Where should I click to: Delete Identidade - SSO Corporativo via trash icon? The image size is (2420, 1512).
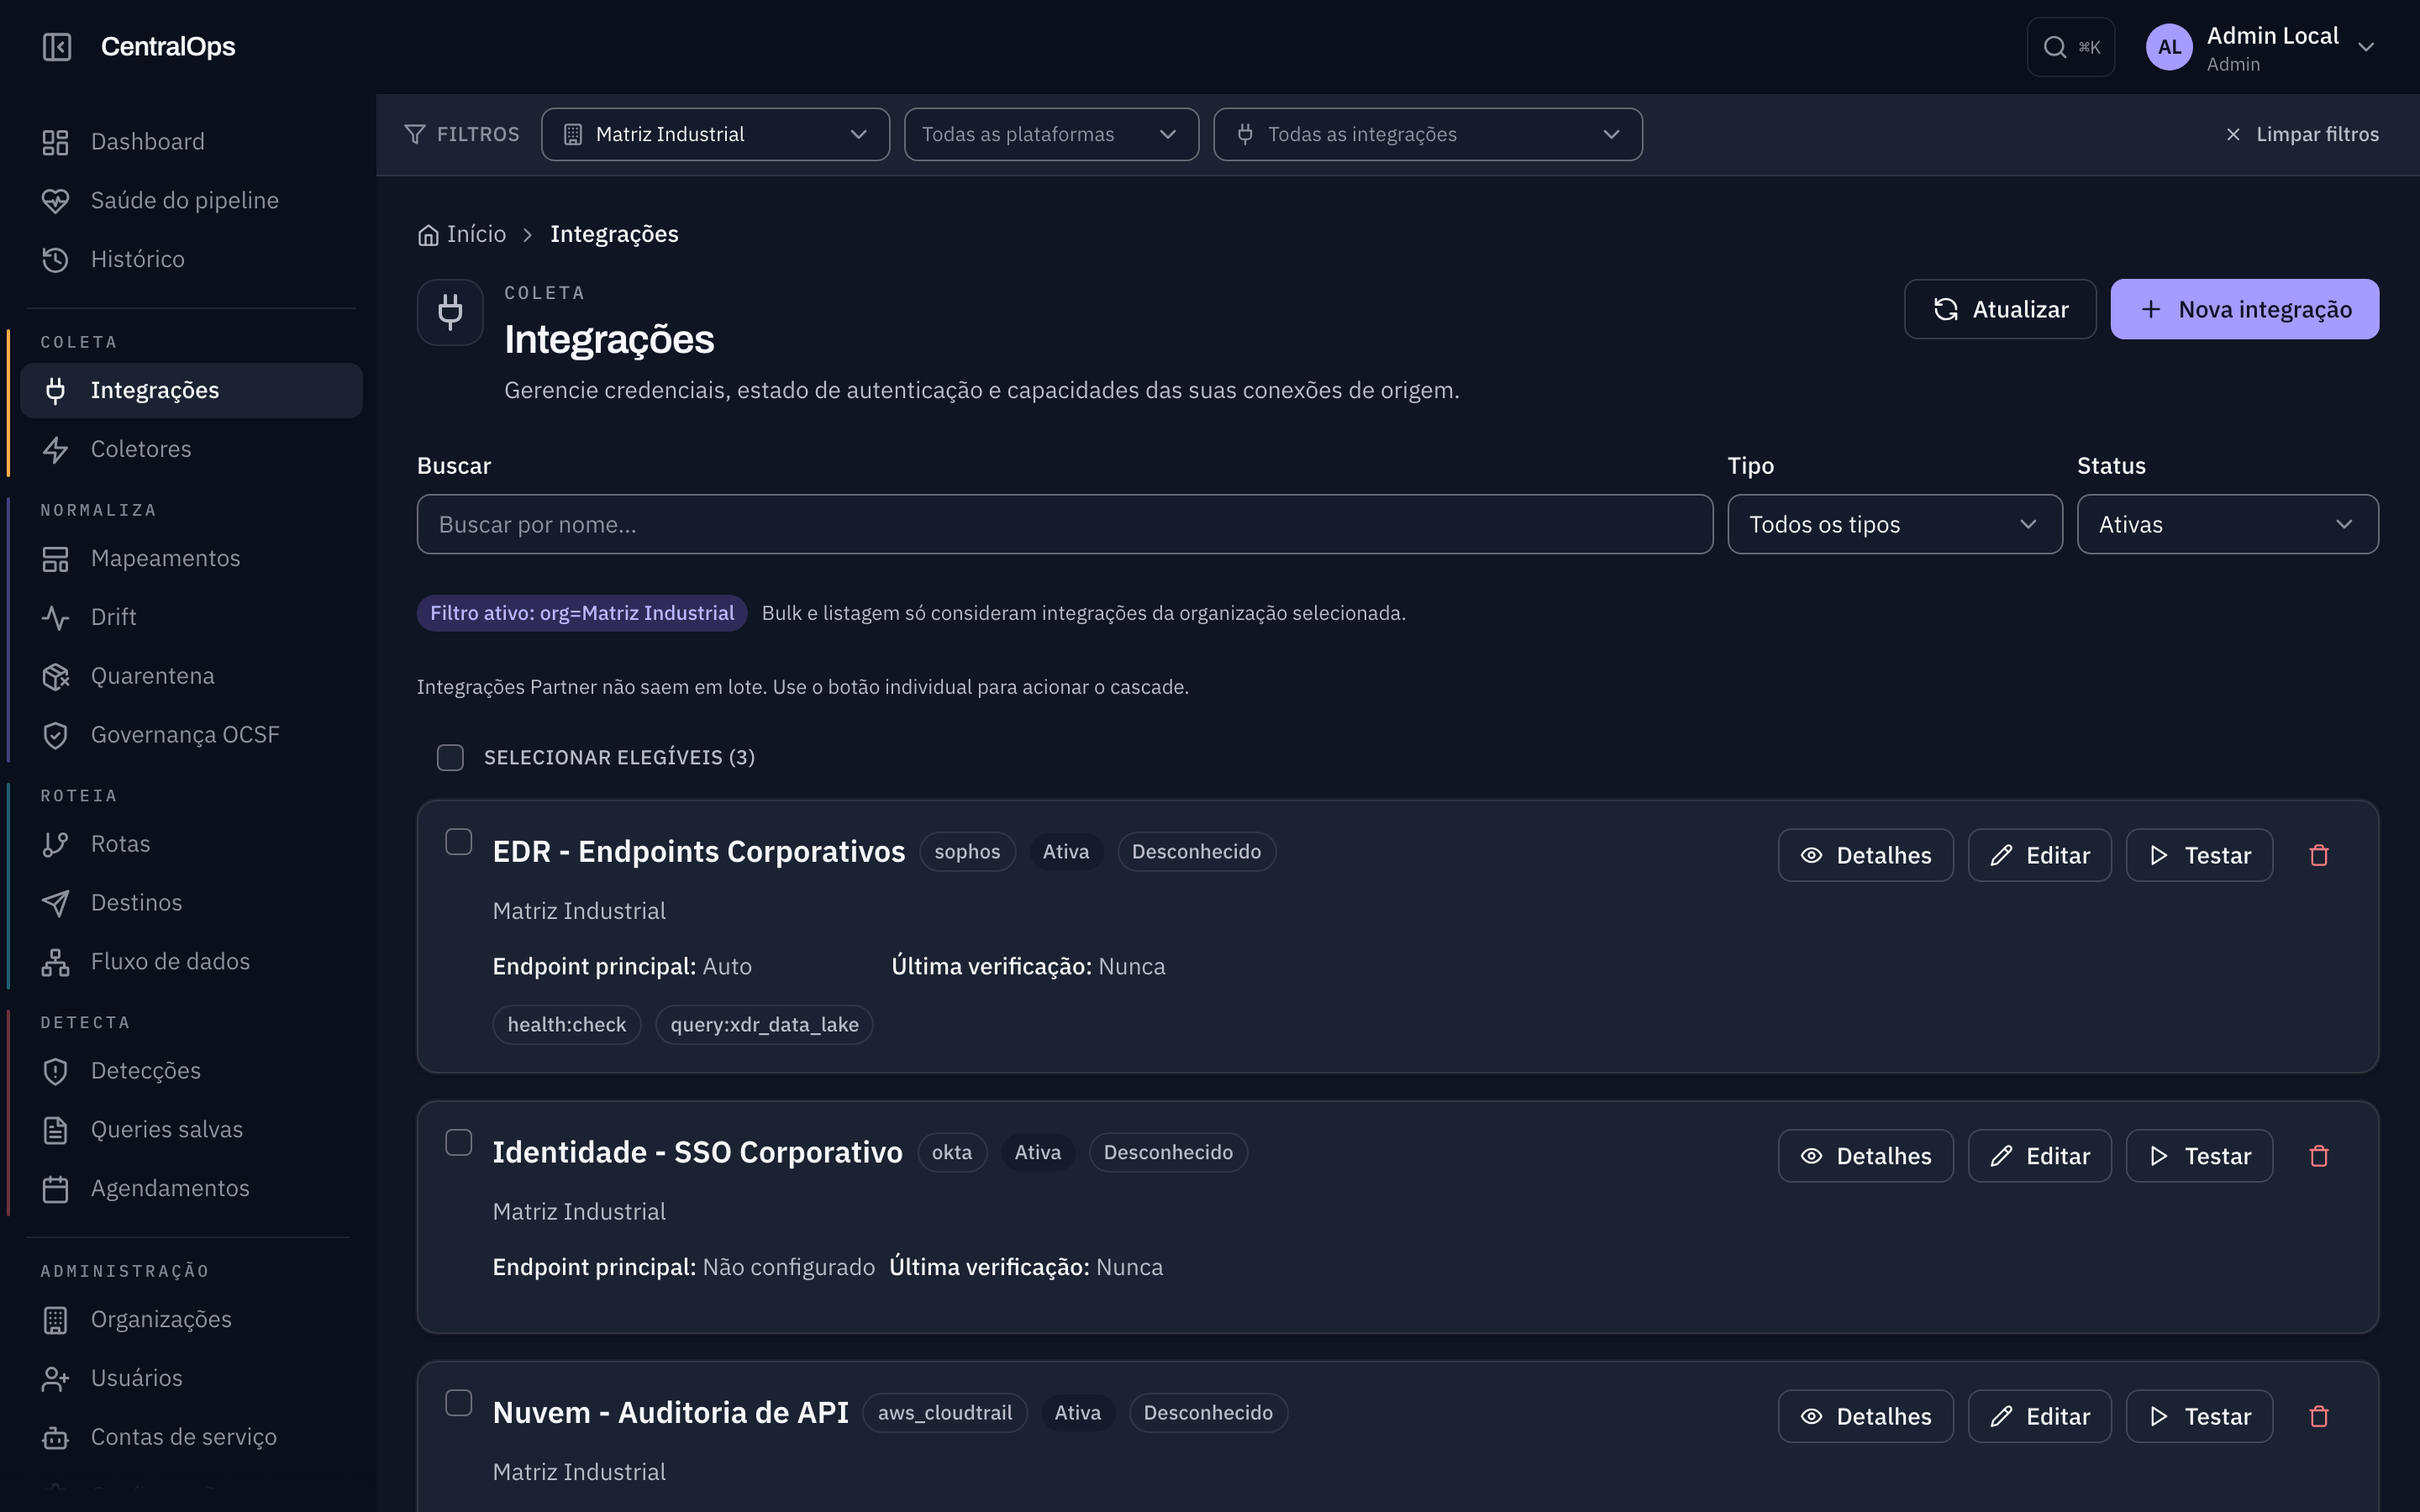[2319, 1156]
